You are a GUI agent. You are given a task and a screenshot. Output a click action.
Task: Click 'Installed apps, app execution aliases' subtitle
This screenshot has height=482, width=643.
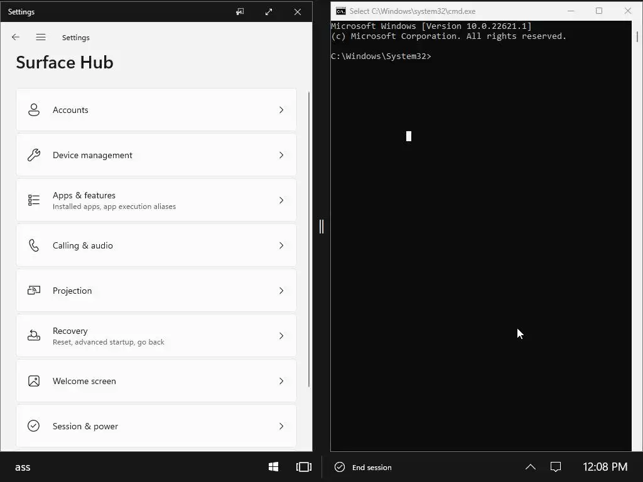(114, 206)
